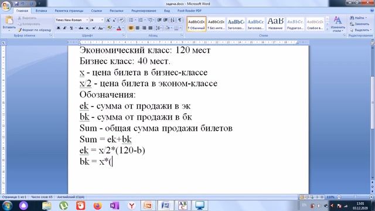Viewport: 375px width, 211px height.
Task: Center the paragraph text
Action: pyautogui.click(x=138, y=28)
